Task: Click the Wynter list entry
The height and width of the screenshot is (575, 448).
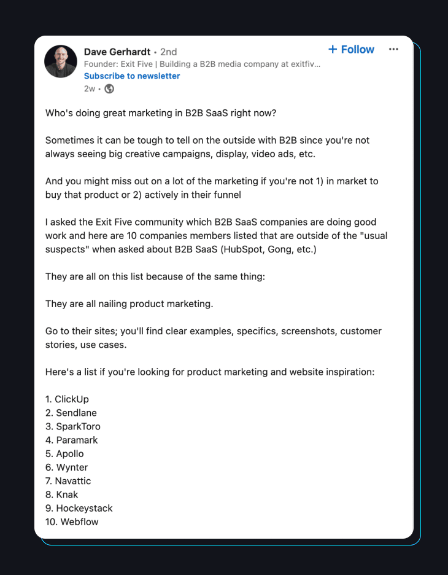Action: [67, 467]
